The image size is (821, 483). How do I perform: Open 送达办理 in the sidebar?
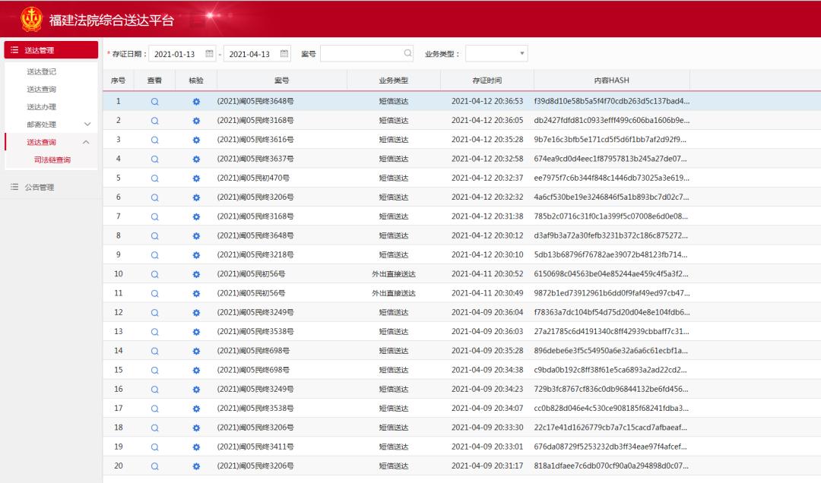coord(42,107)
